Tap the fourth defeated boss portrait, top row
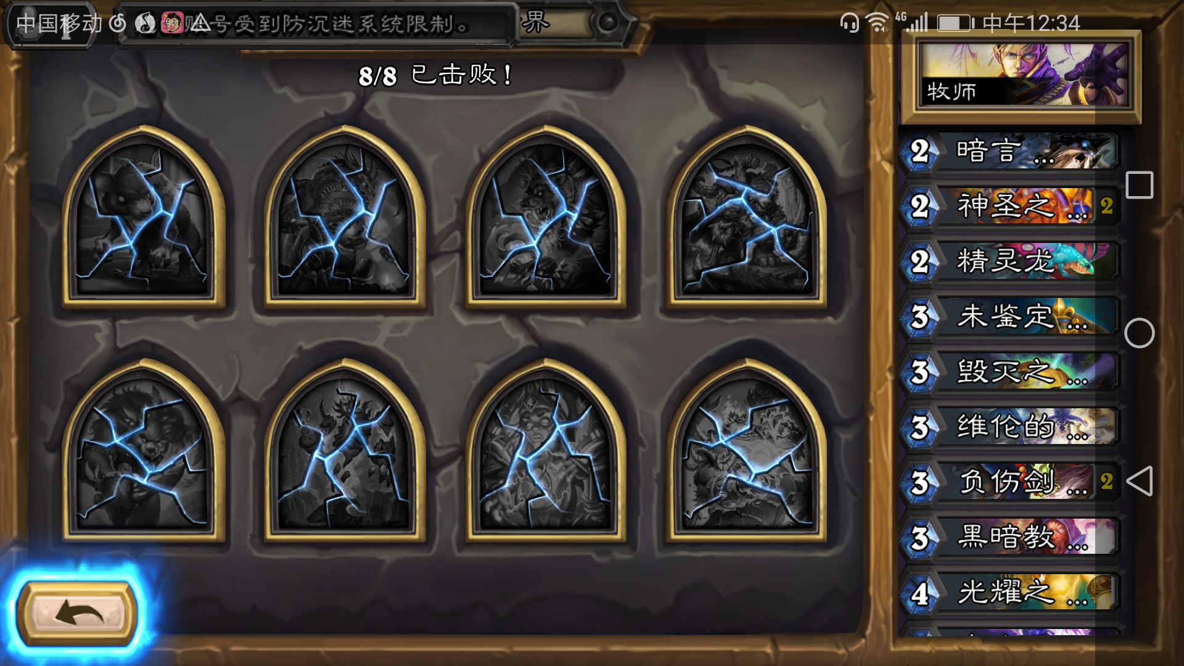Screen dimensions: 1184x666 (747, 217)
